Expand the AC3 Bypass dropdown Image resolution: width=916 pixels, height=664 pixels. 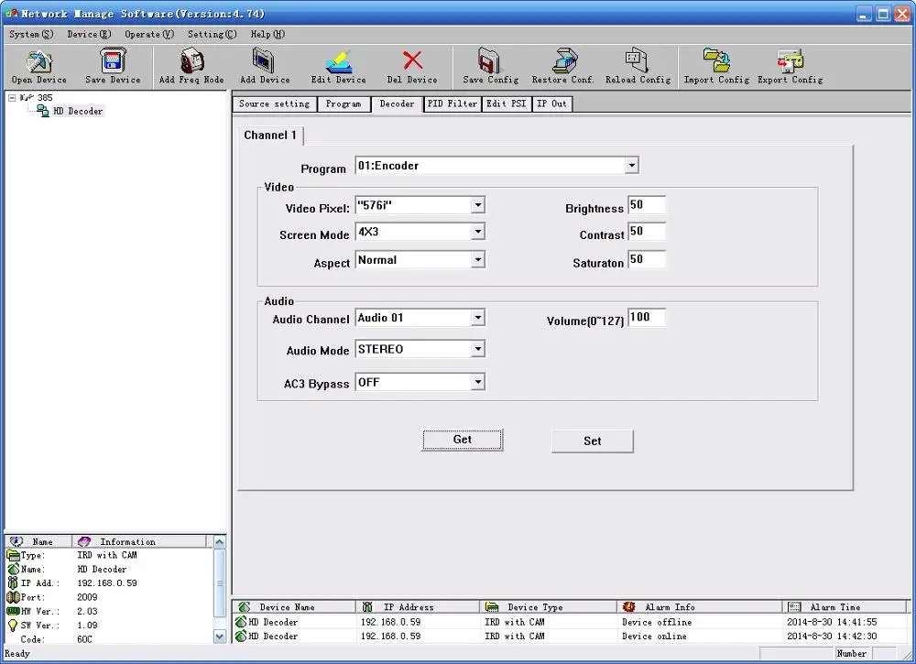click(x=477, y=382)
